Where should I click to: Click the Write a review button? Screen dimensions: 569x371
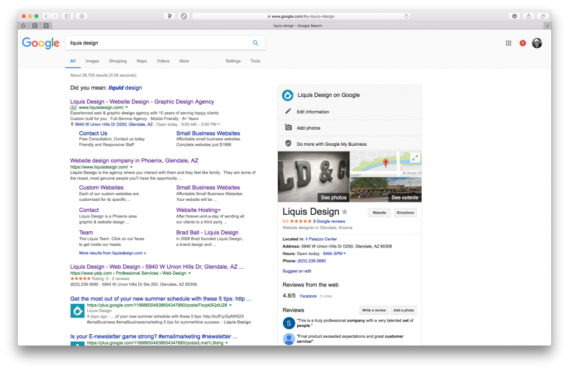374,310
